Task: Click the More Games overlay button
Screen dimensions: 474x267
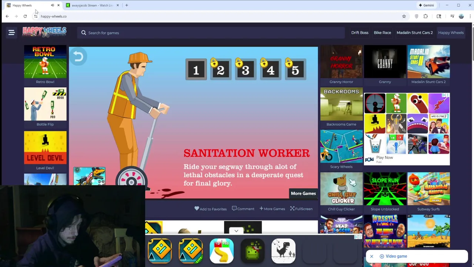Action: click(x=303, y=193)
